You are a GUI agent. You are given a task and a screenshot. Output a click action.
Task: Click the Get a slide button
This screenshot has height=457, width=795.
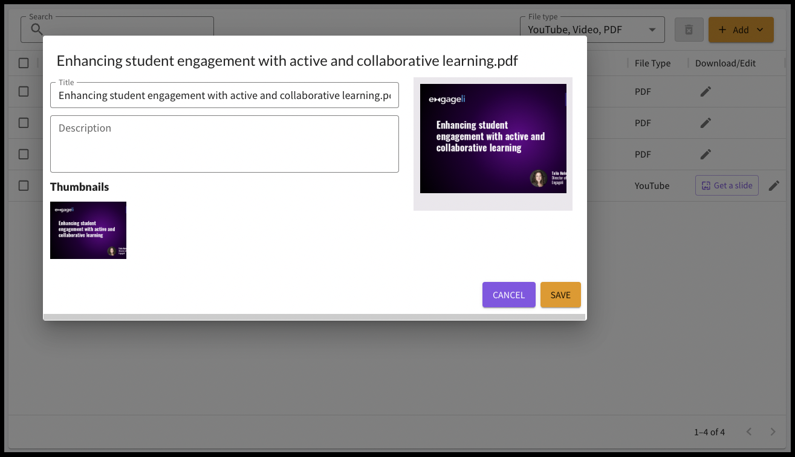point(727,185)
